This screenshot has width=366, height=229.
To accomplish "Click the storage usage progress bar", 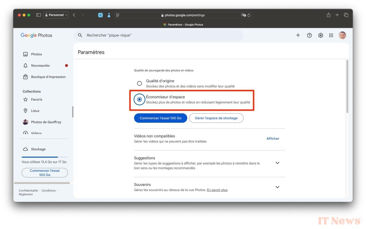I will point(45,157).
